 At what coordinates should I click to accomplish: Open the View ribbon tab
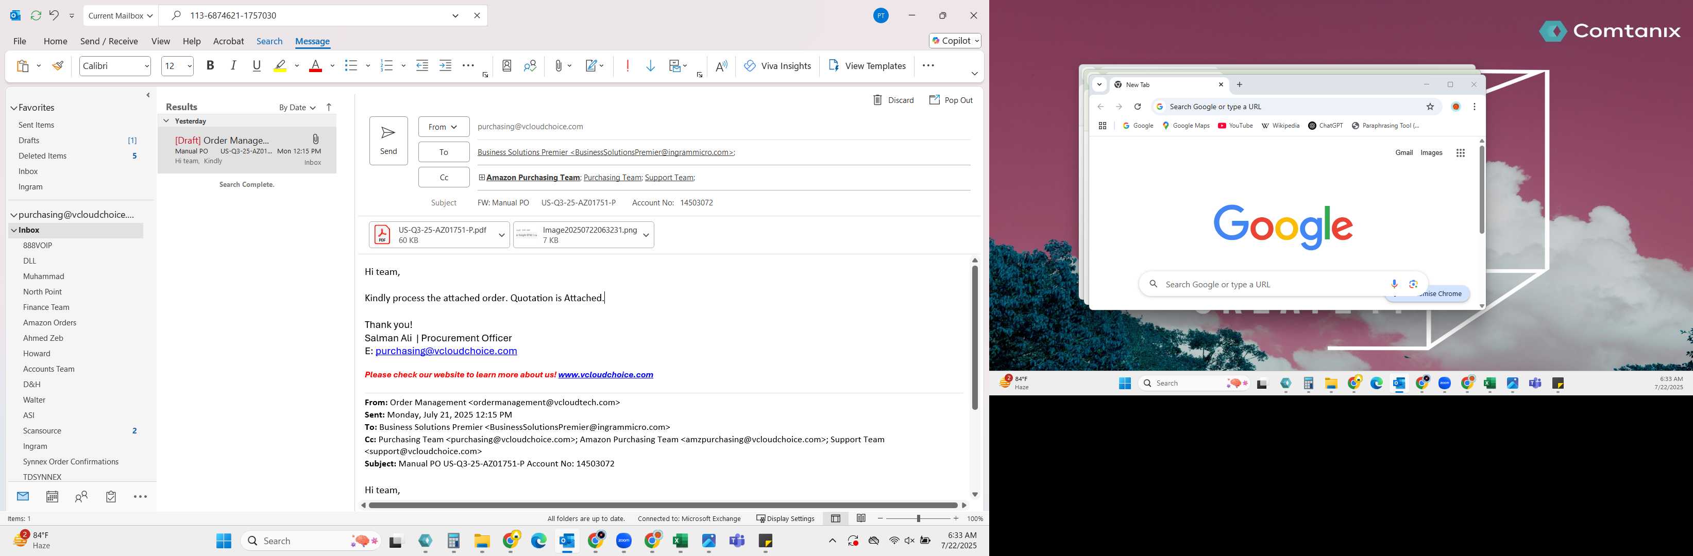tap(160, 41)
